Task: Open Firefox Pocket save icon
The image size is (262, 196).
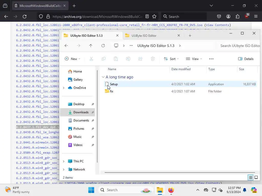Action: (219, 17)
